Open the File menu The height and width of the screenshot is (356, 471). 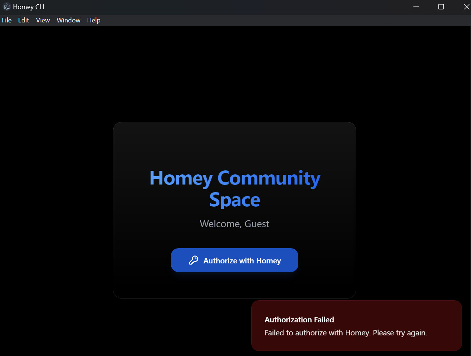(7, 20)
